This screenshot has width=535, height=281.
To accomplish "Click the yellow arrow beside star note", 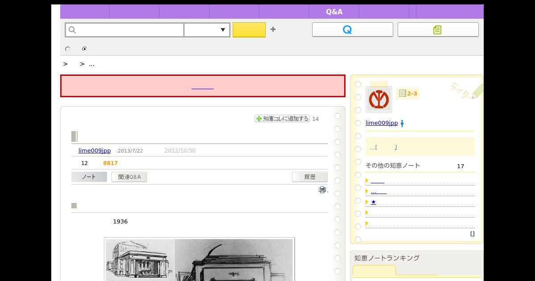I will point(367,202).
